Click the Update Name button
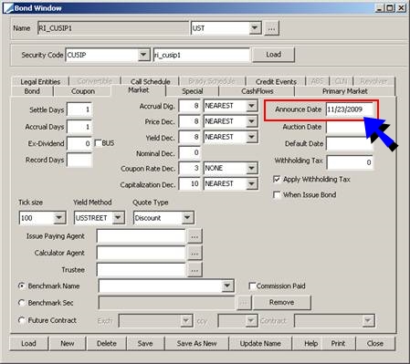 [x=260, y=343]
